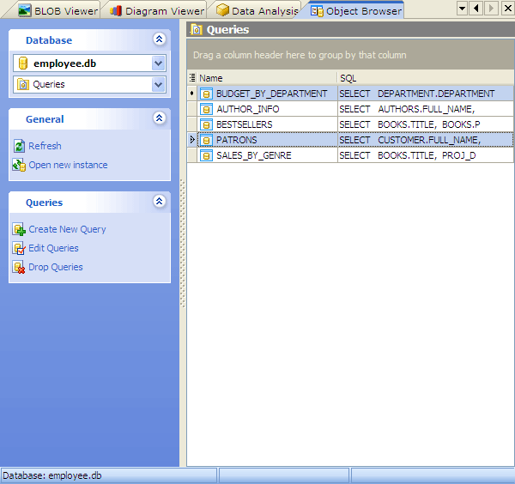Viewport: 515px width, 484px height.
Task: Click the Refresh icon
Action: click(x=19, y=146)
